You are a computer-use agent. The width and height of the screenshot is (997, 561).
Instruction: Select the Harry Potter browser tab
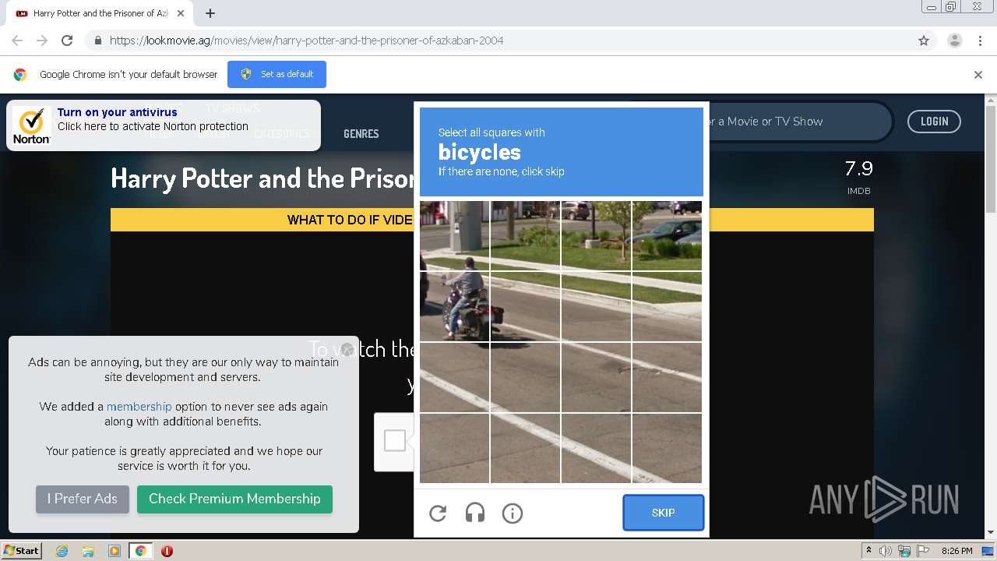pyautogui.click(x=99, y=13)
